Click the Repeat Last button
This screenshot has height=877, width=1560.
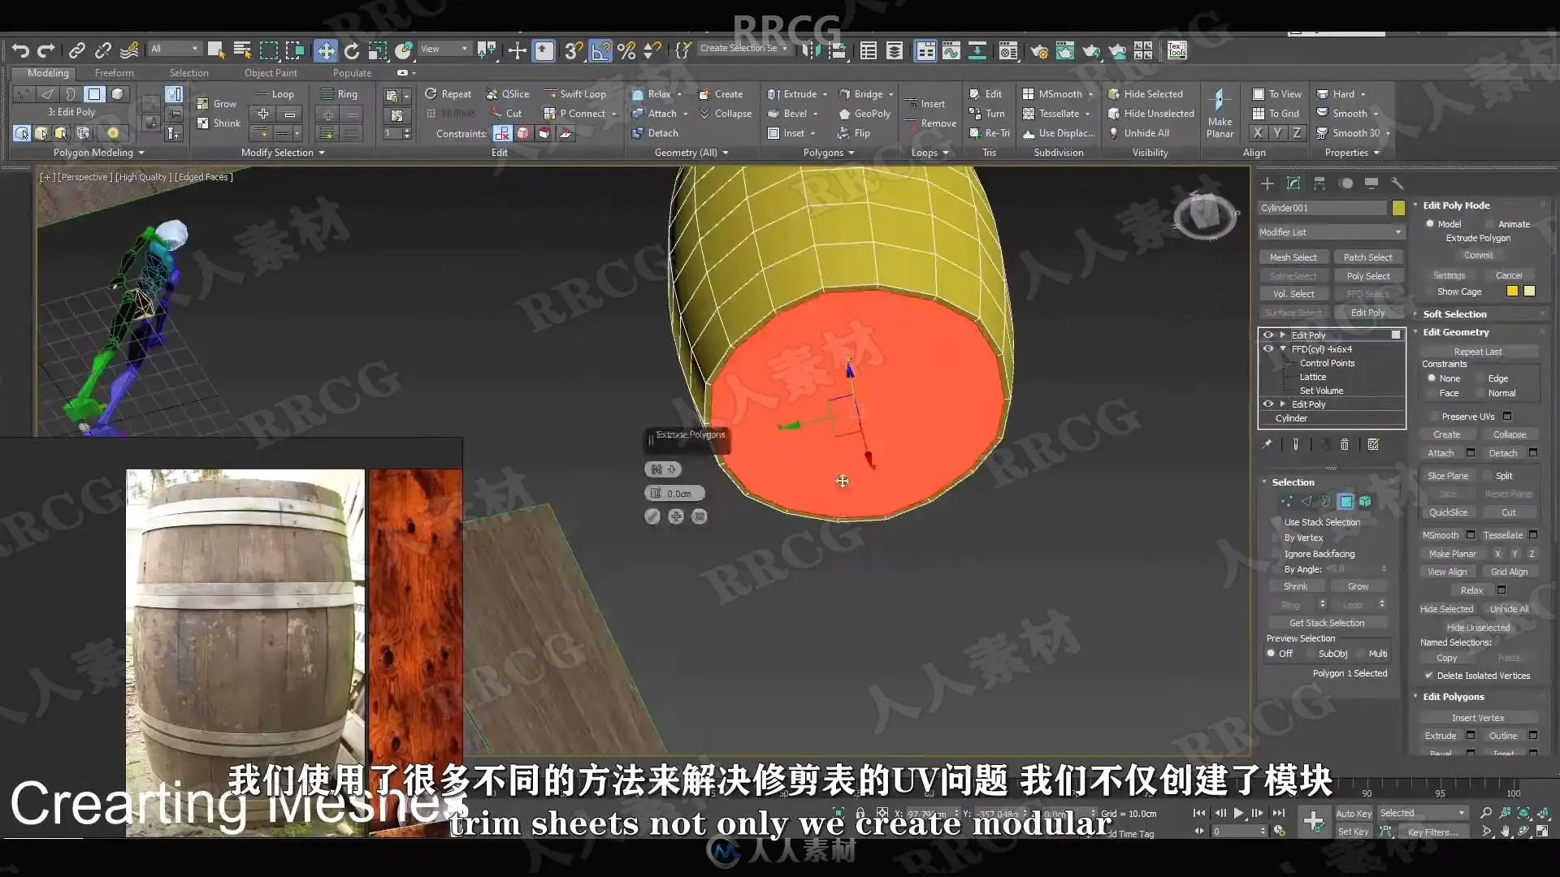[1479, 352]
